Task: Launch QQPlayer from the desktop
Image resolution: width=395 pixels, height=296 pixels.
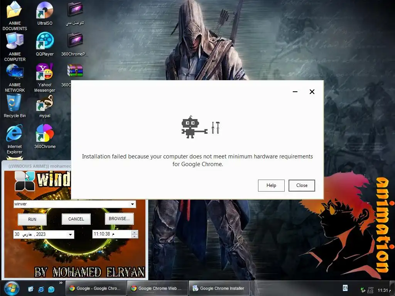Action: point(45,44)
